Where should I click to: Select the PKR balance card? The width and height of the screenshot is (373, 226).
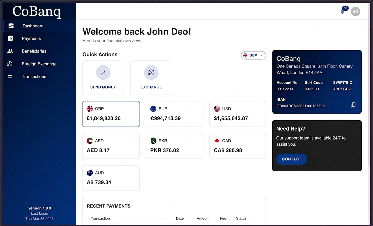[x=175, y=146]
